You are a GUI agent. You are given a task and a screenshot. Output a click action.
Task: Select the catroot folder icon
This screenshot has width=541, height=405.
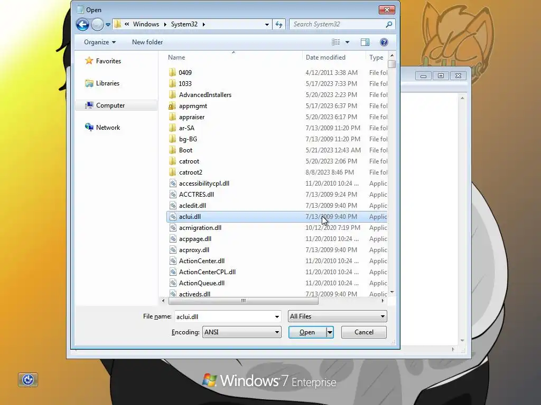point(173,161)
